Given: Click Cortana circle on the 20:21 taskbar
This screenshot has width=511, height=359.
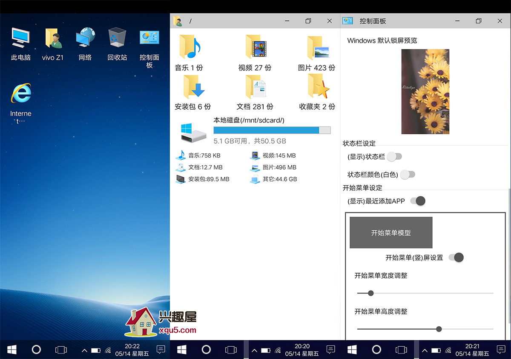Looking at the screenshot, I should pyautogui.click(x=376, y=350).
